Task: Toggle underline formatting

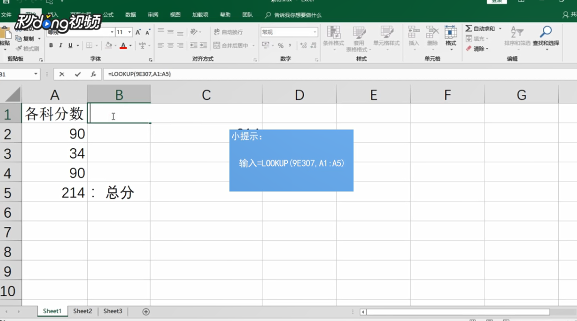Action: [70, 46]
